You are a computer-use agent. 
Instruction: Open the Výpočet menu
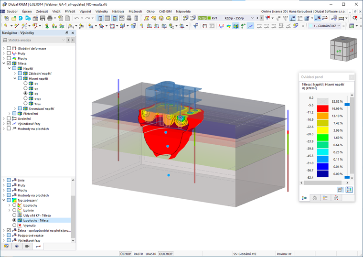(85, 11)
